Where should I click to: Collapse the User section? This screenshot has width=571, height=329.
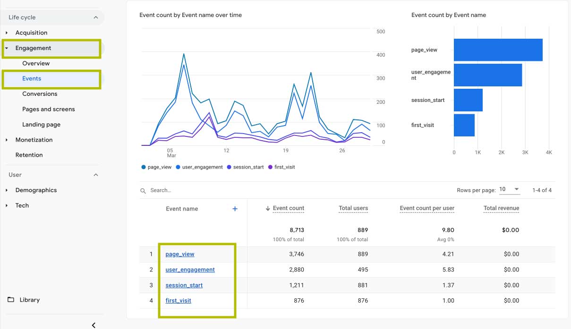(96, 175)
